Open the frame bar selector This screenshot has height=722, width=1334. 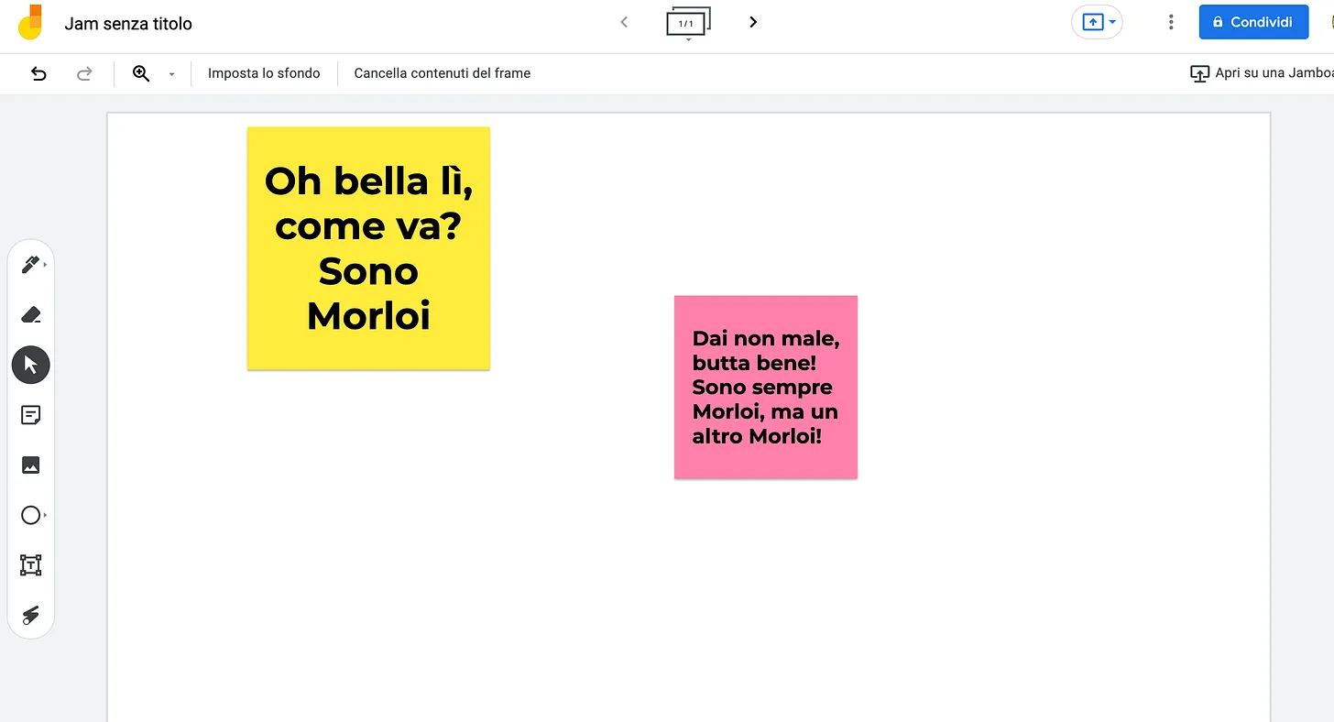pyautogui.click(x=687, y=22)
